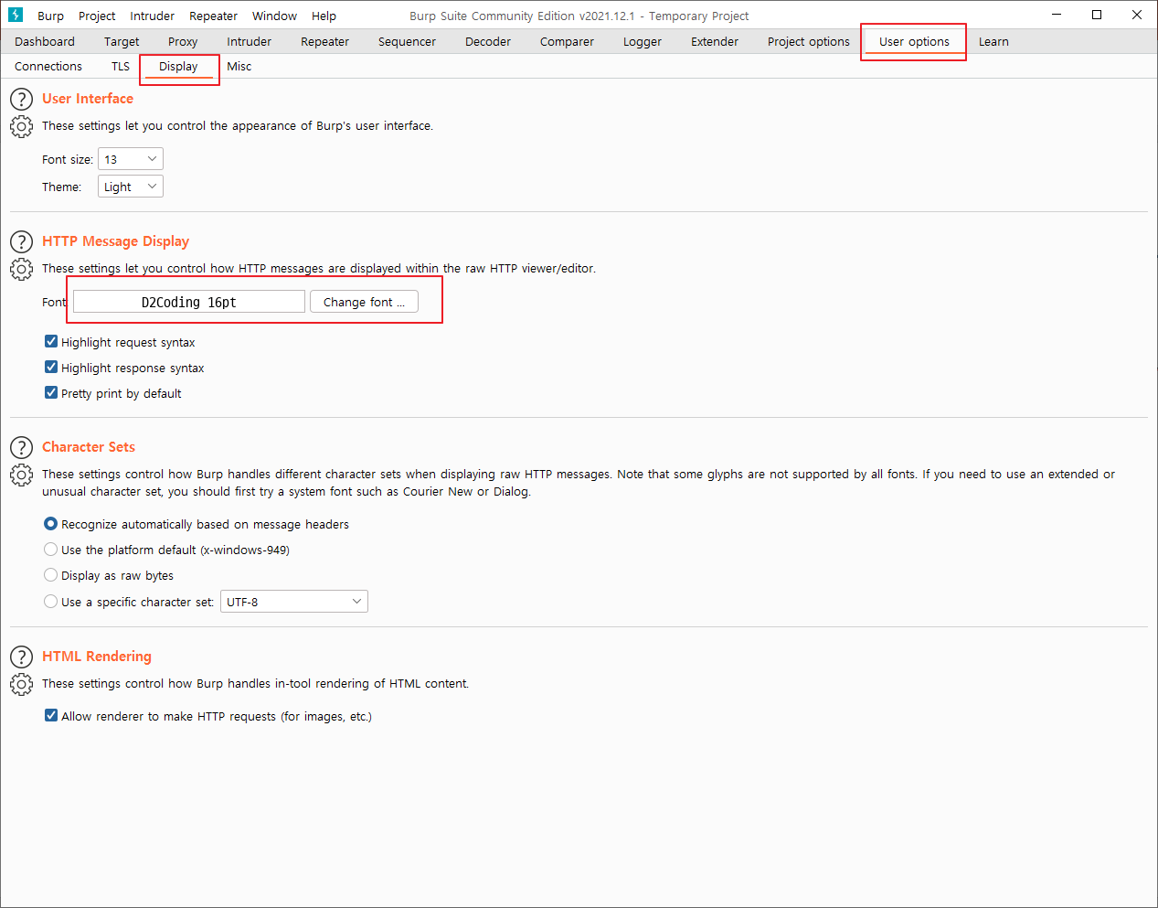
Task: Toggle Allow renderer to make HTTP requests
Action: [x=51, y=715]
